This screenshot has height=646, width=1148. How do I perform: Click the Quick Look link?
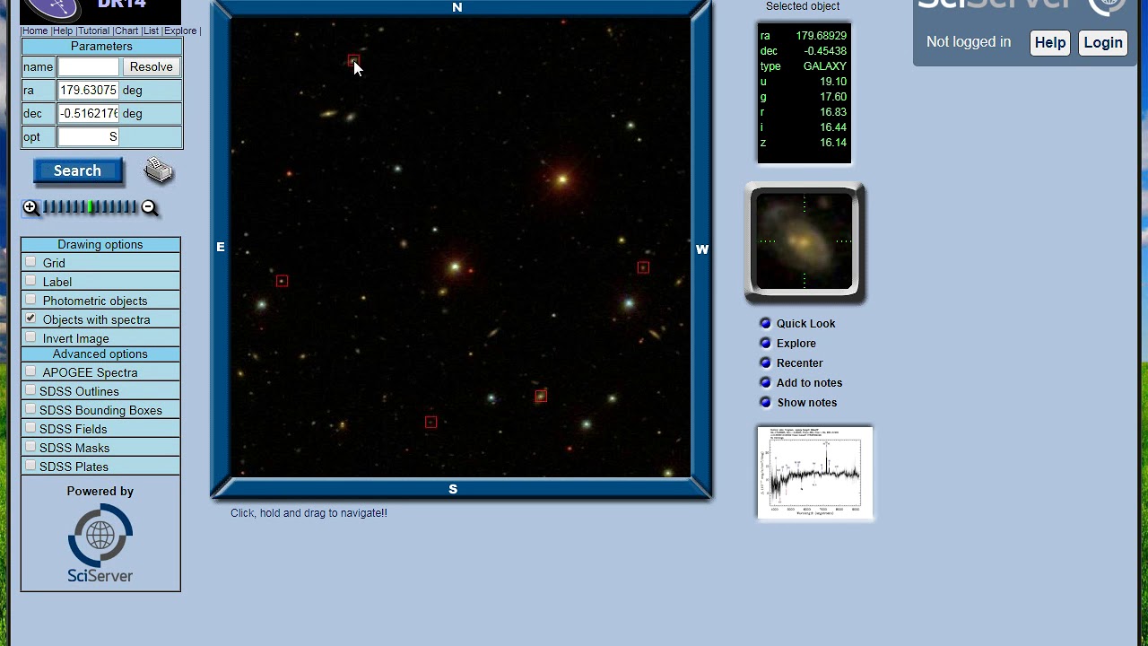coord(805,323)
